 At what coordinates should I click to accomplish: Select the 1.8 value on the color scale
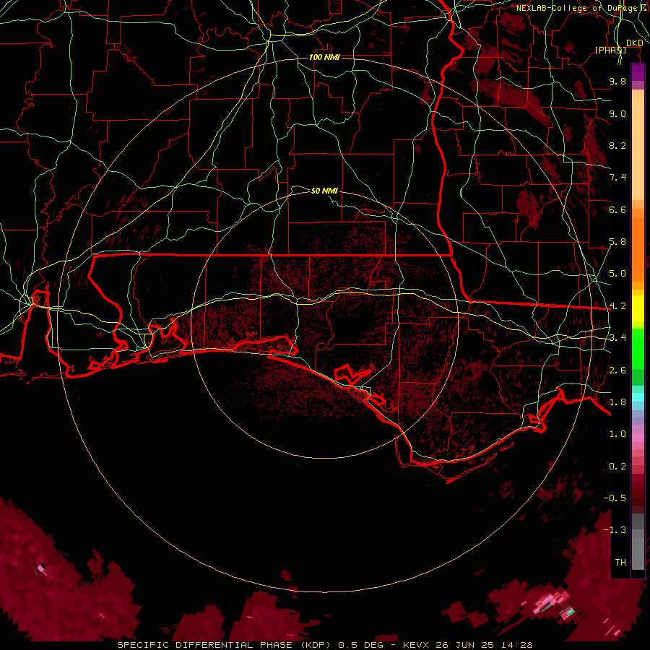[617, 402]
